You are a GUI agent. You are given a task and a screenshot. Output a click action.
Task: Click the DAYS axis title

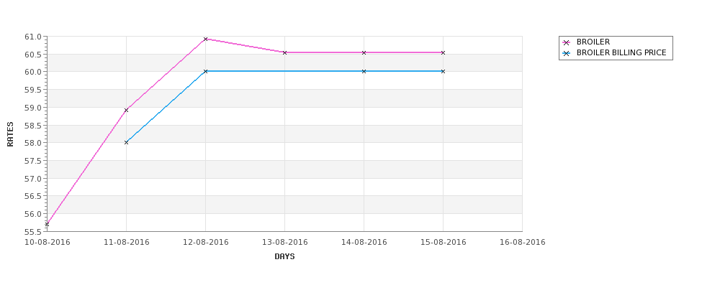284,257
